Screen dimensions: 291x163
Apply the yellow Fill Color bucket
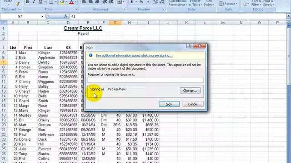62,2
